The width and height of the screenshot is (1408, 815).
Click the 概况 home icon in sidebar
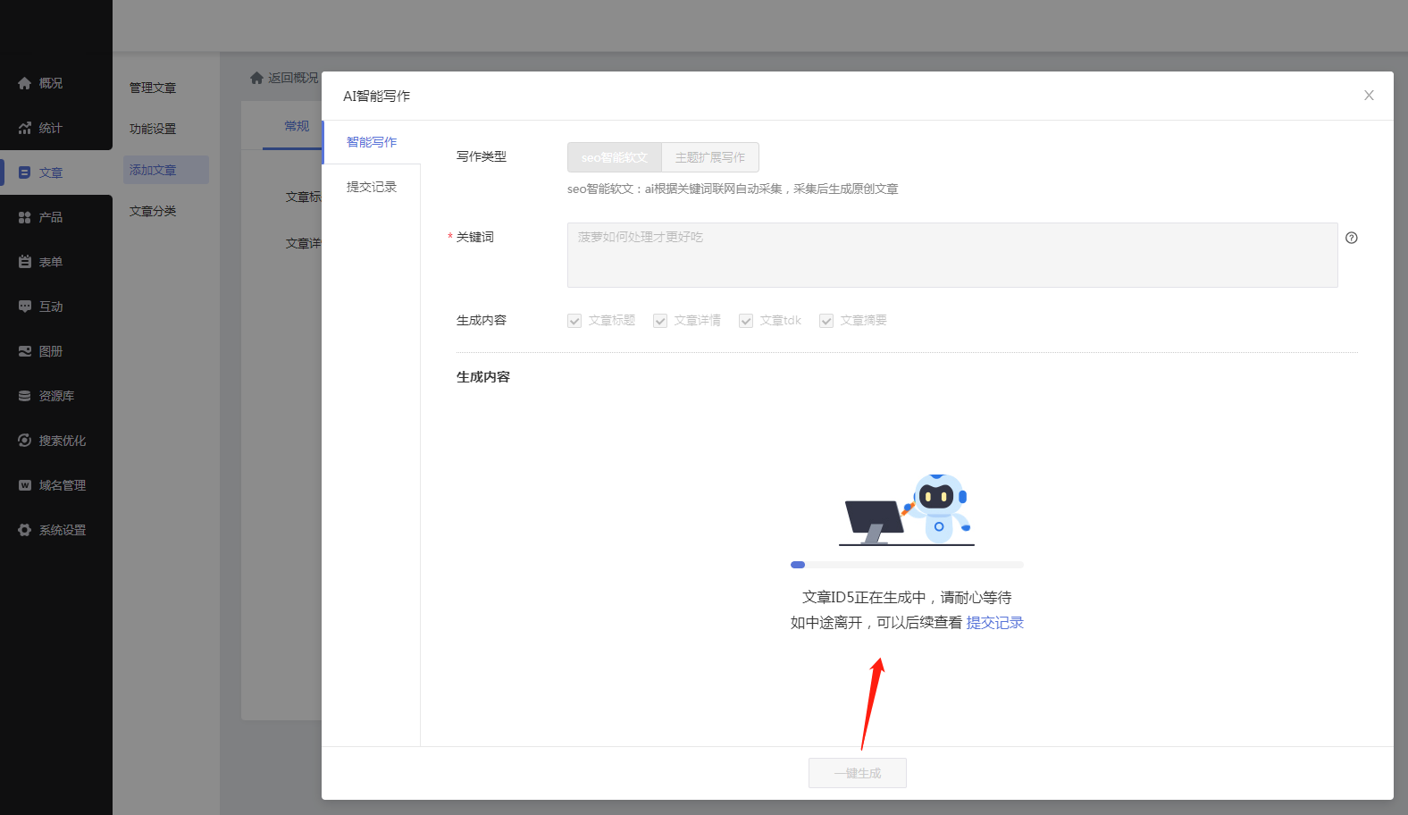[x=25, y=83]
